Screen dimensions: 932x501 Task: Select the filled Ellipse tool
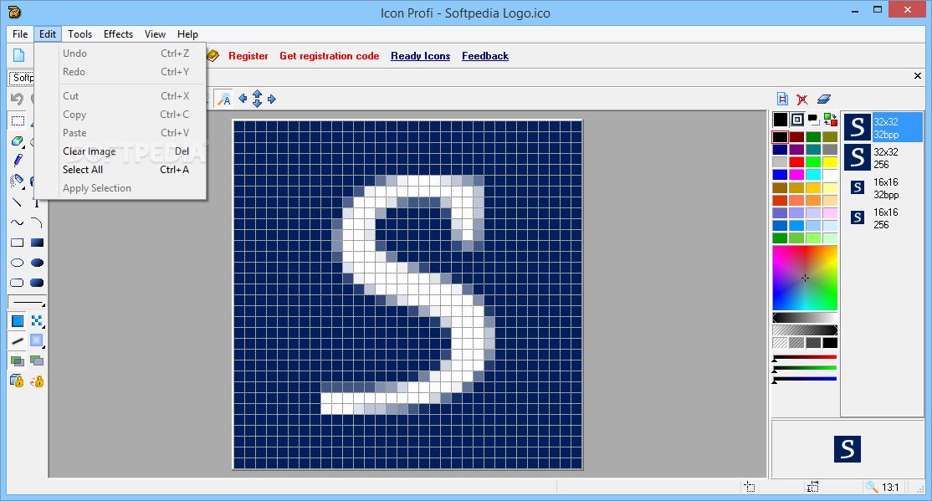click(37, 263)
